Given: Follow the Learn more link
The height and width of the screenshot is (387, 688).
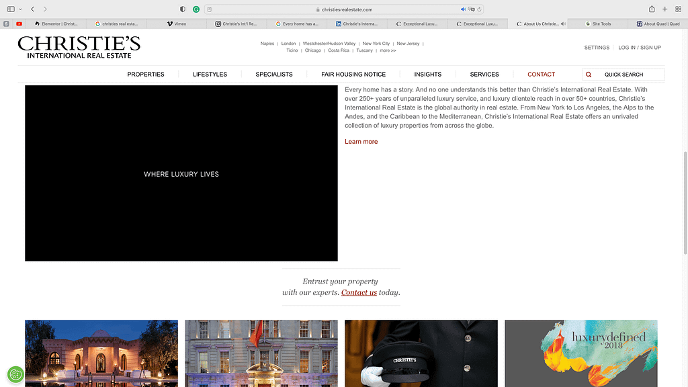Looking at the screenshot, I should [361, 142].
